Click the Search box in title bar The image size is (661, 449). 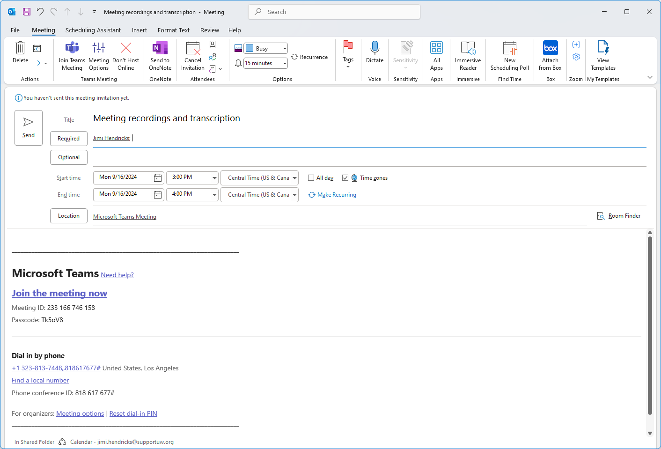(x=334, y=12)
